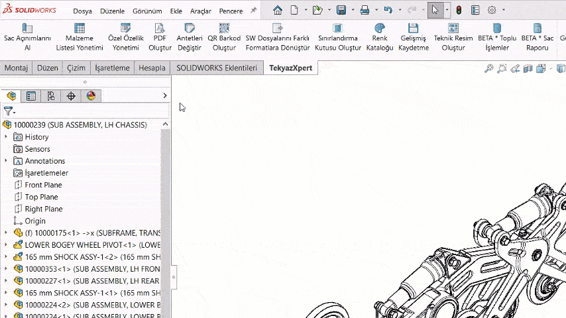Screen dimensions: 566x318
Task: Open the Dosya menu
Action: tap(82, 11)
